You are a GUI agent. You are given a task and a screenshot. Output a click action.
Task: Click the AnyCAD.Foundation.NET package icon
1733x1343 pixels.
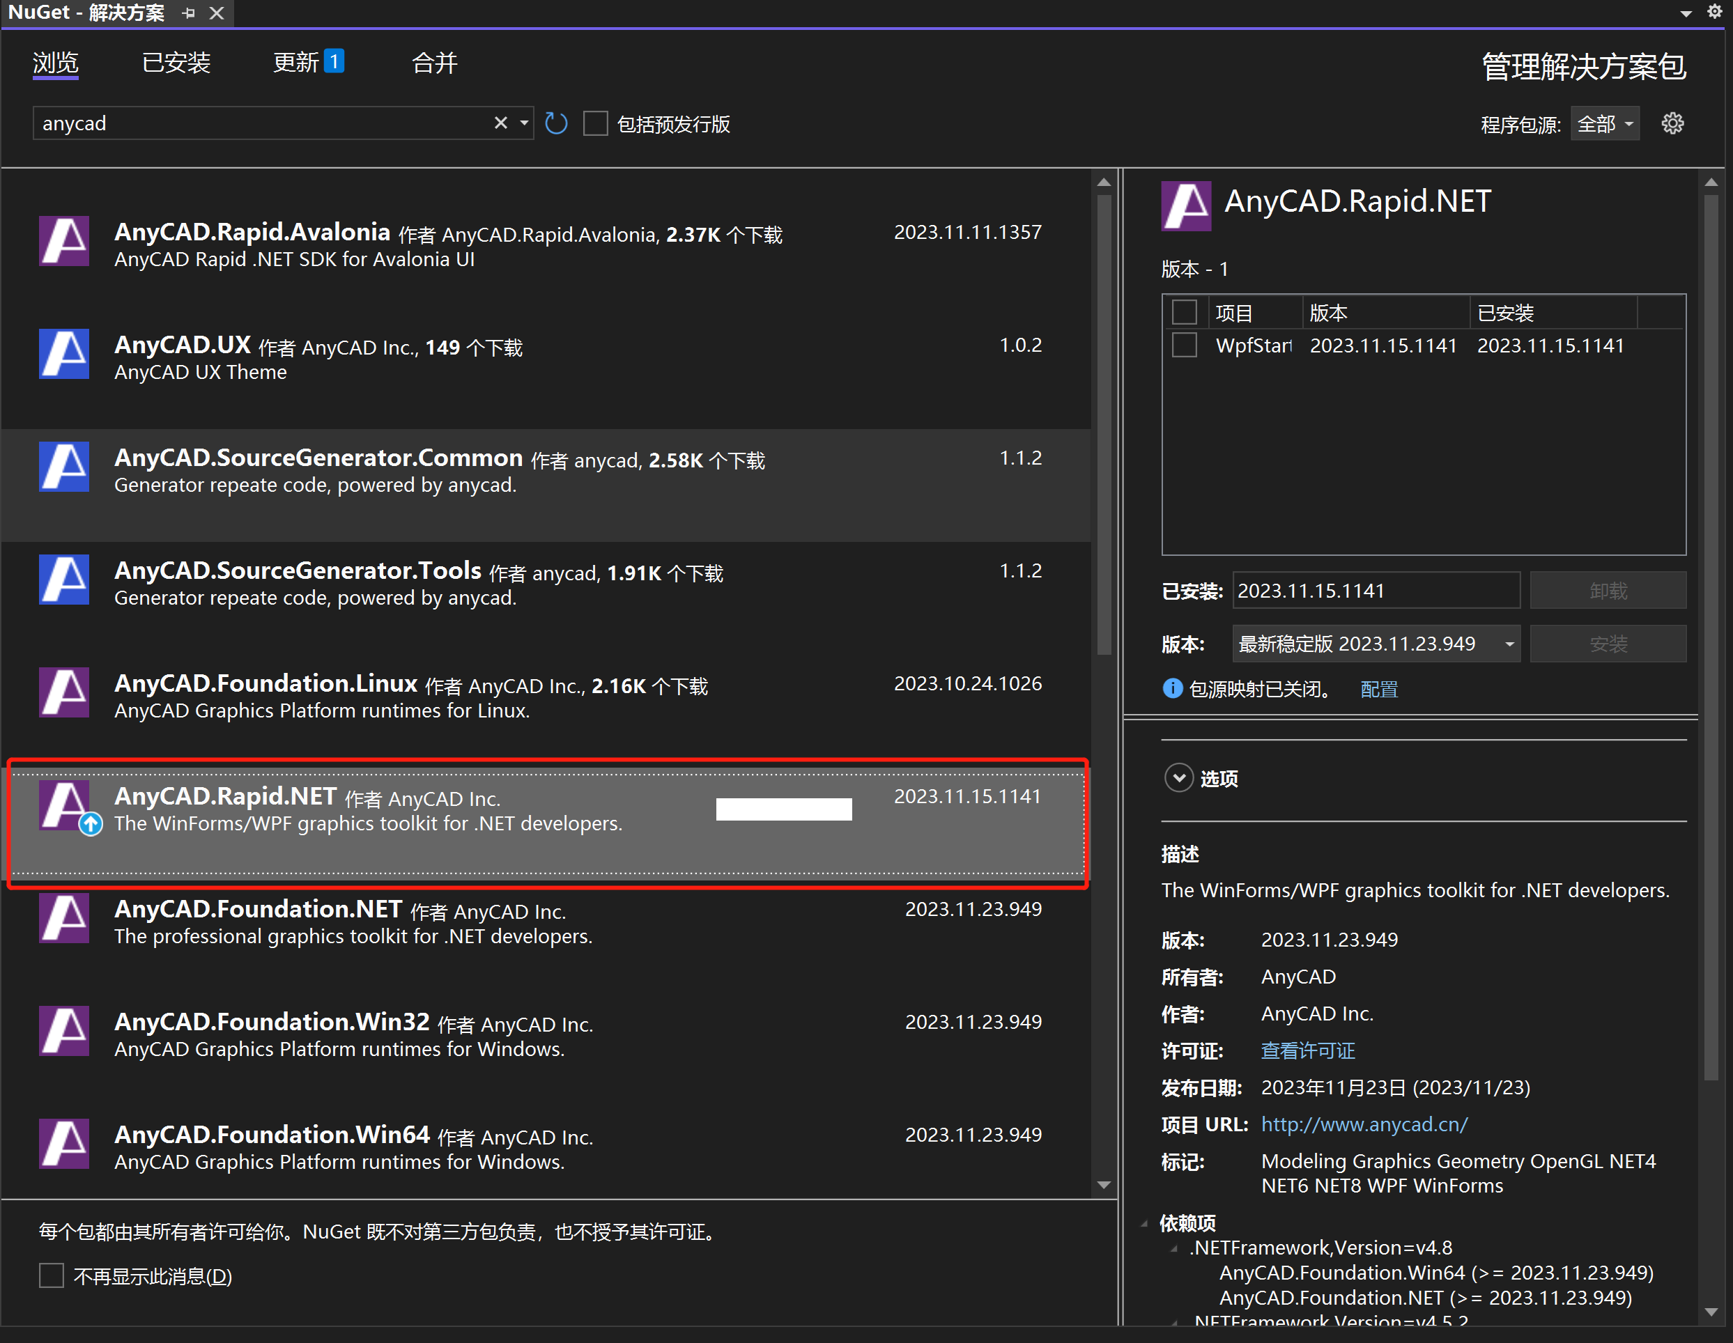click(x=64, y=918)
